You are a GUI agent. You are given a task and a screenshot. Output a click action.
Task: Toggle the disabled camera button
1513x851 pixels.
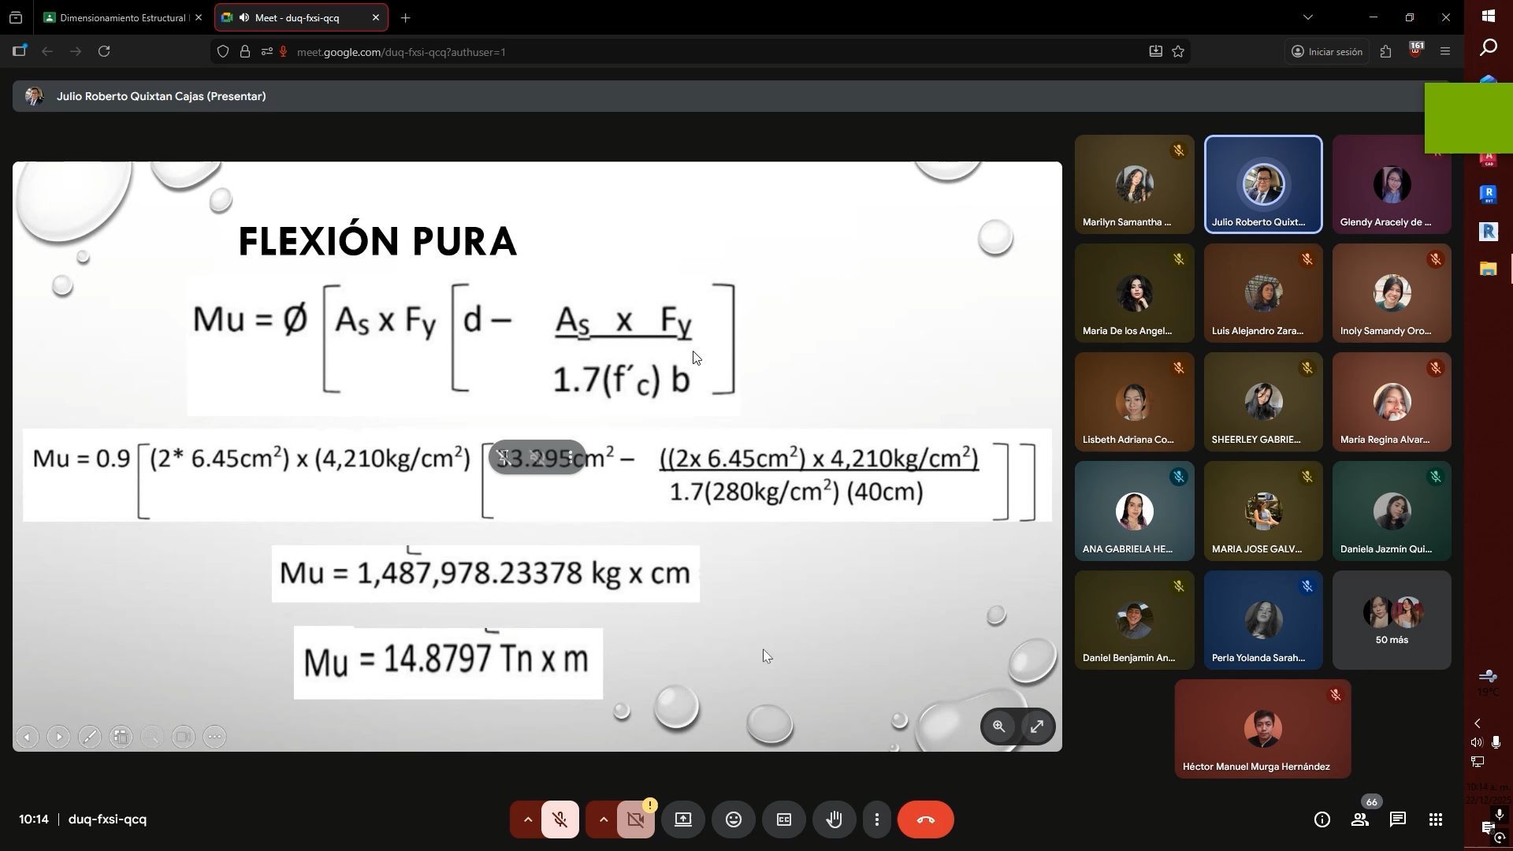(636, 819)
